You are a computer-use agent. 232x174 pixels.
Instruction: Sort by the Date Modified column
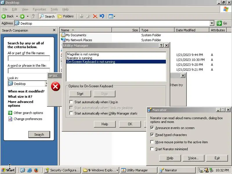pos(192,30)
